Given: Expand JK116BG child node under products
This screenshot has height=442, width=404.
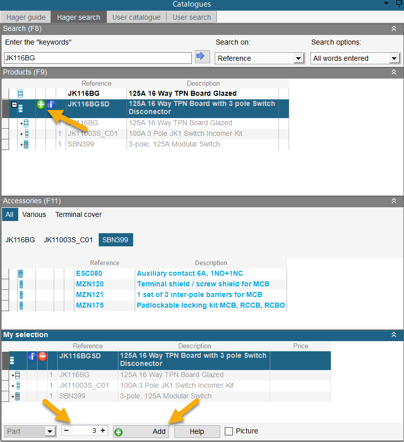Looking at the screenshot, I should pyautogui.click(x=22, y=123).
